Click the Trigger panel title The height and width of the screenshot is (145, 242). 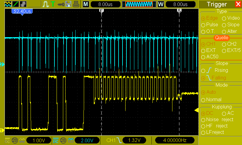coord(217,4)
